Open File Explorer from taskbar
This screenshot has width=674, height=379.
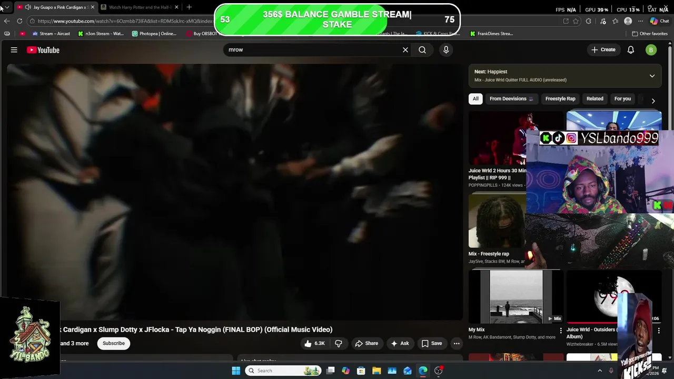point(376,371)
